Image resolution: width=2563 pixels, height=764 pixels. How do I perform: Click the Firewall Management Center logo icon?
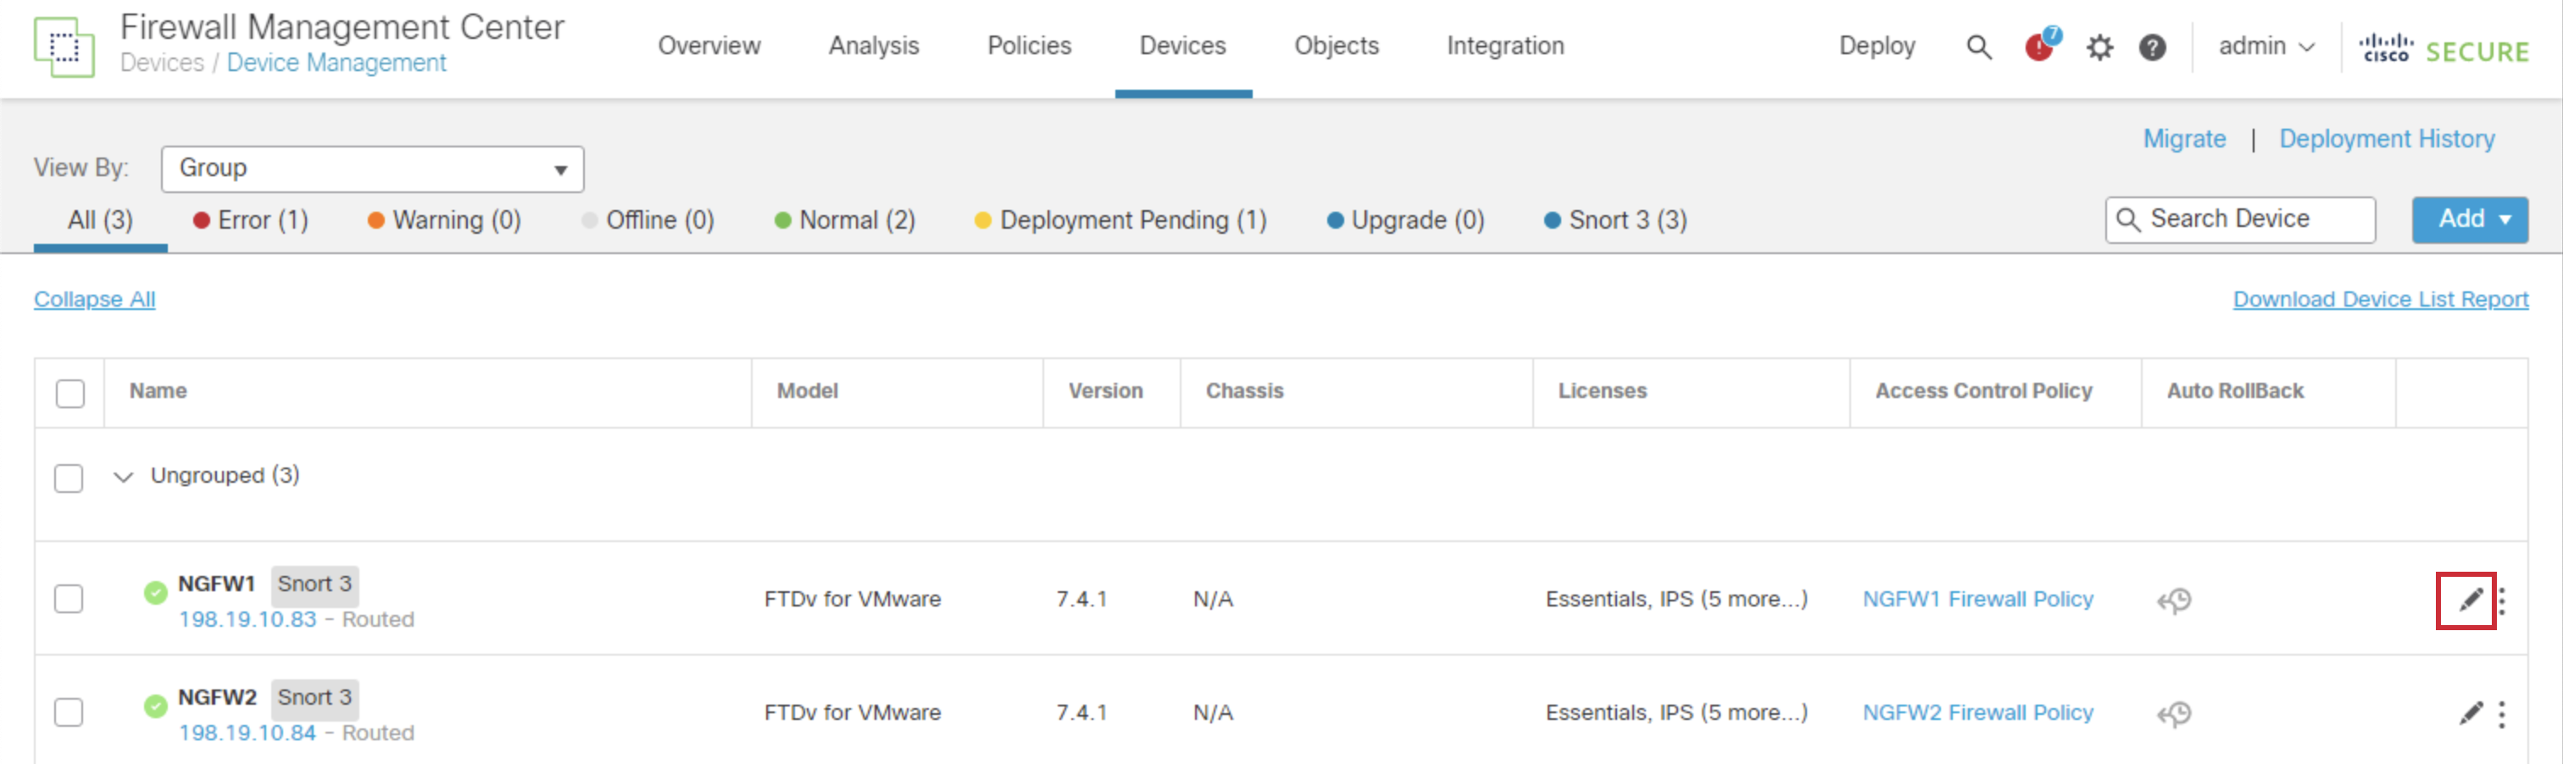point(64,47)
